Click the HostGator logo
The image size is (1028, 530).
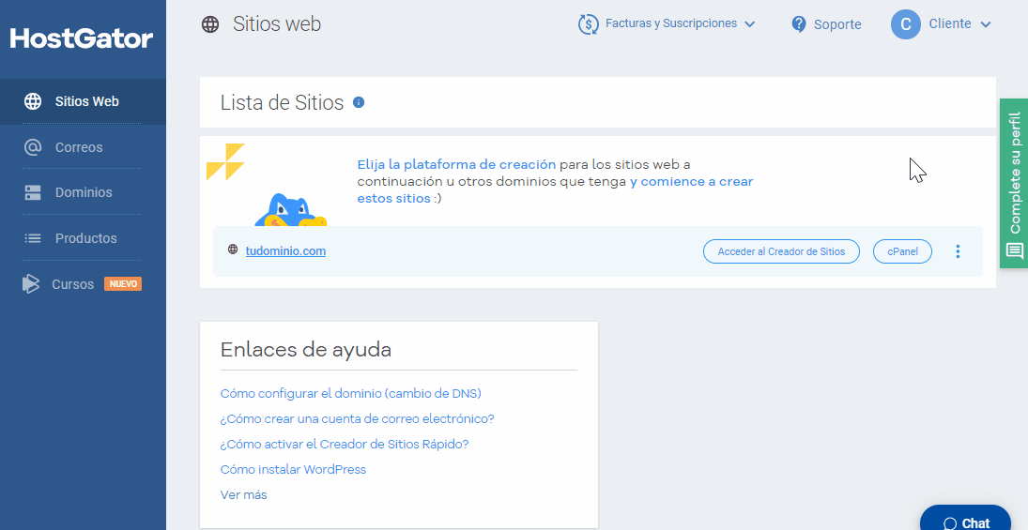coord(82,38)
